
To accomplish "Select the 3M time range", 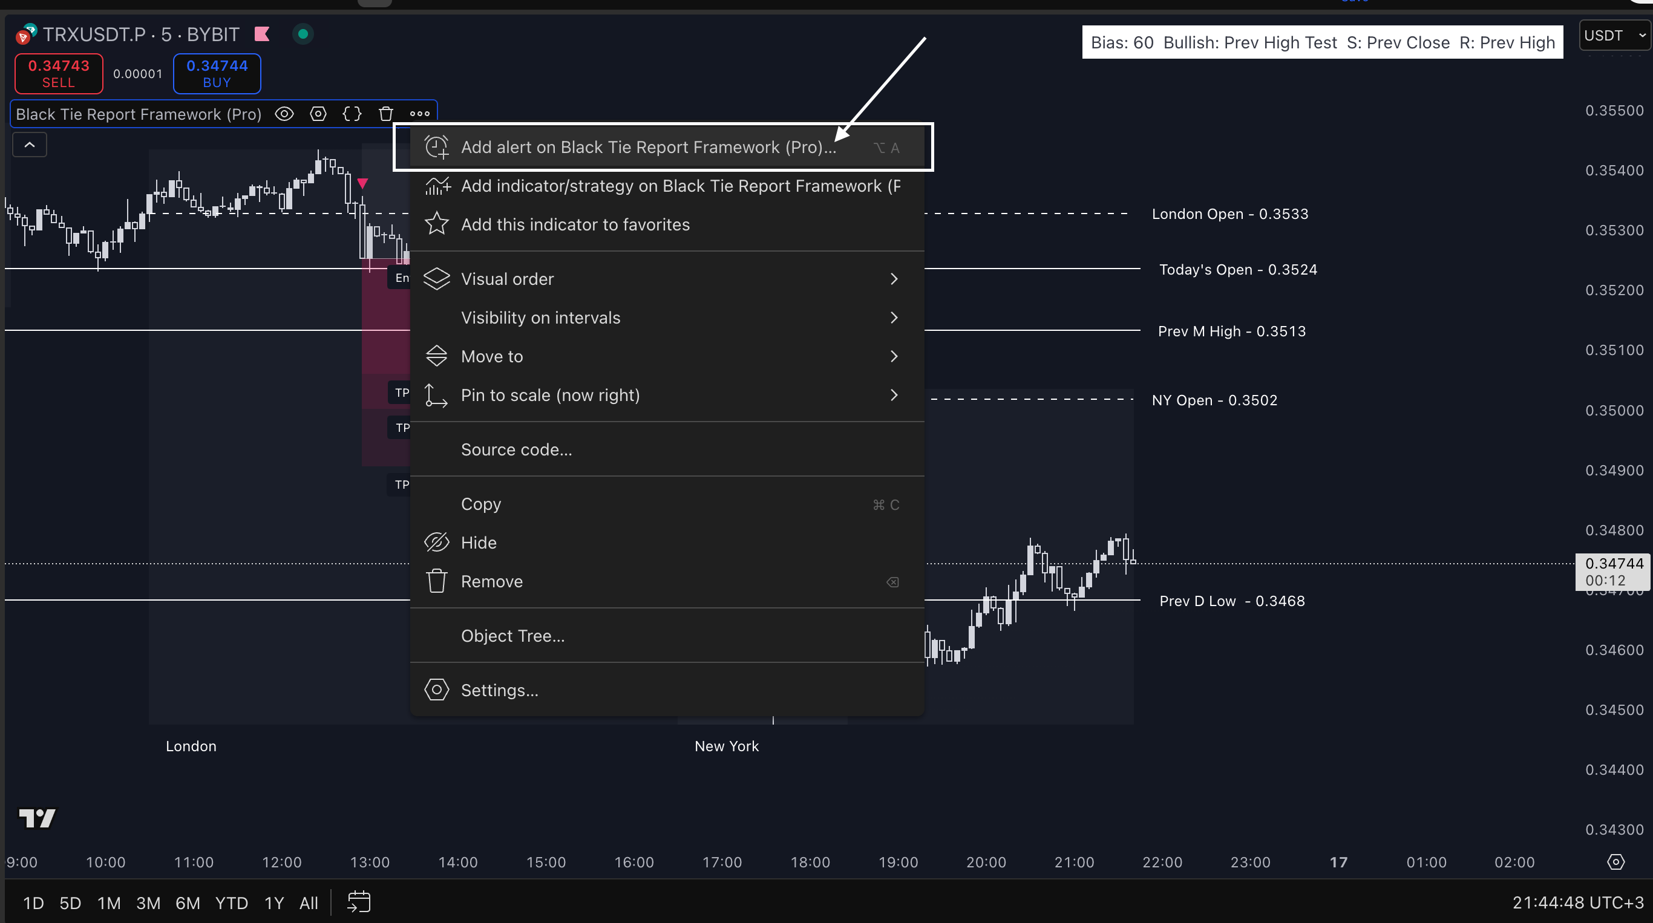I will coord(148,903).
